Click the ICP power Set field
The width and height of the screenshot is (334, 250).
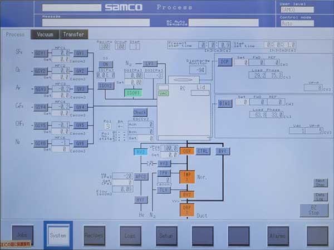pos(242,62)
